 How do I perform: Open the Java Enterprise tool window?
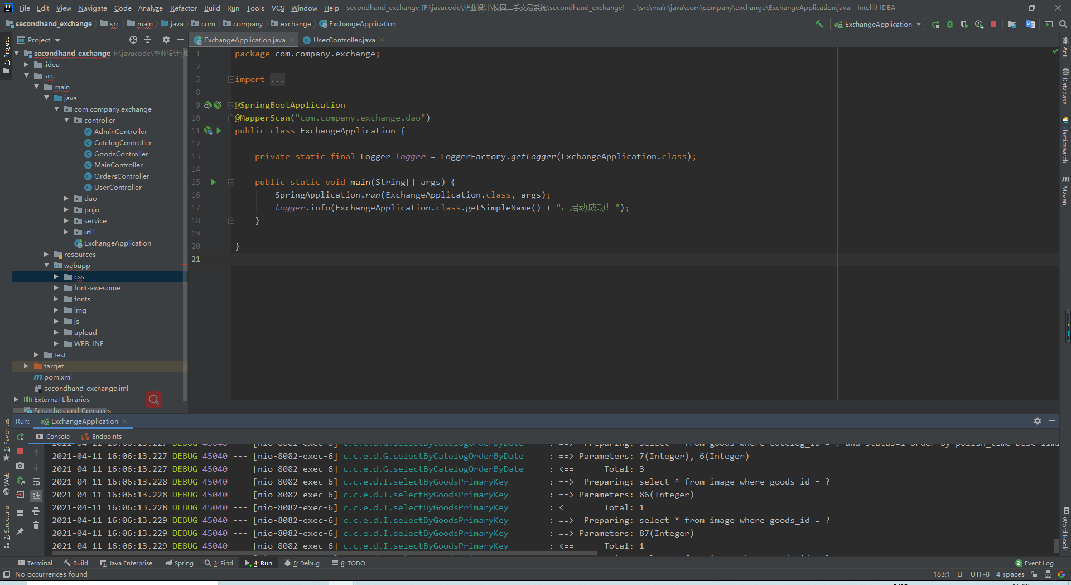pyautogui.click(x=126, y=563)
